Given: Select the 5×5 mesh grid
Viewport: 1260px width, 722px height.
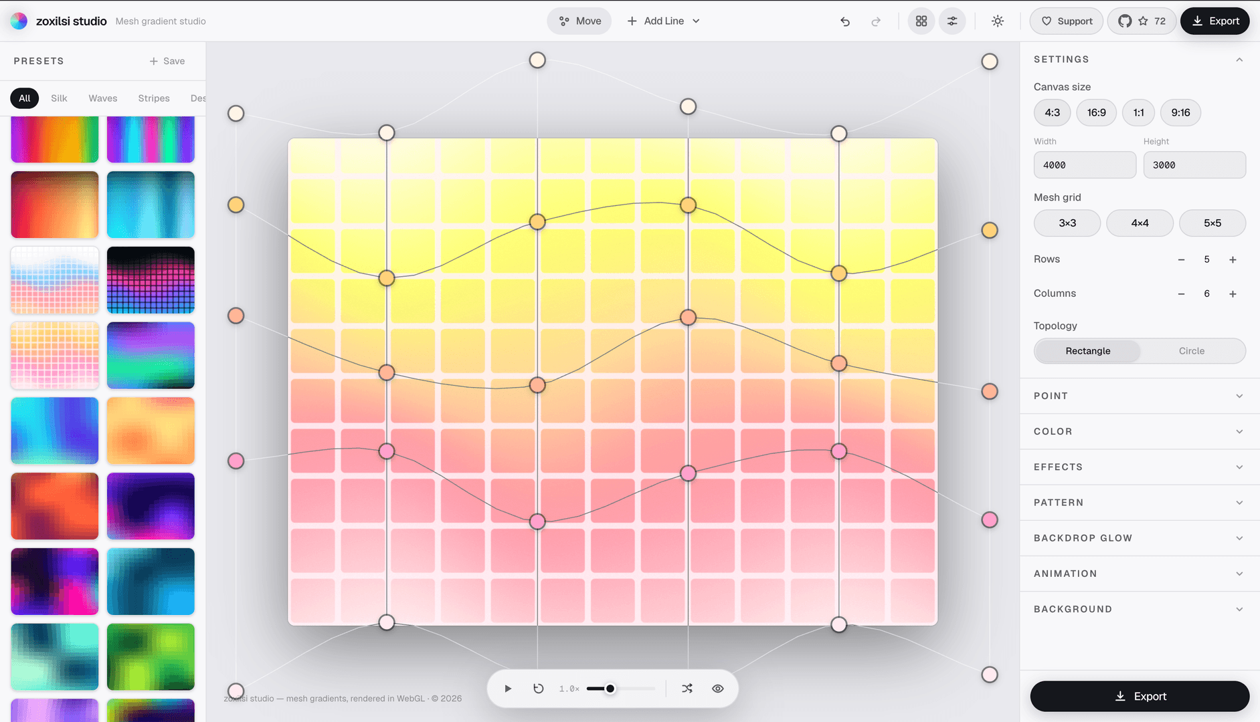Looking at the screenshot, I should (1212, 223).
